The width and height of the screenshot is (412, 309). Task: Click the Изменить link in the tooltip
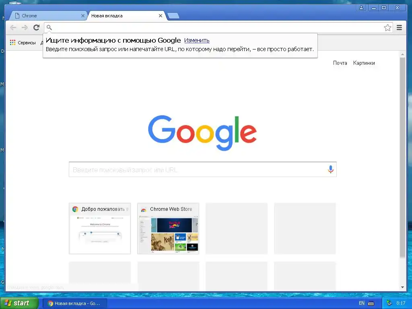click(x=197, y=41)
